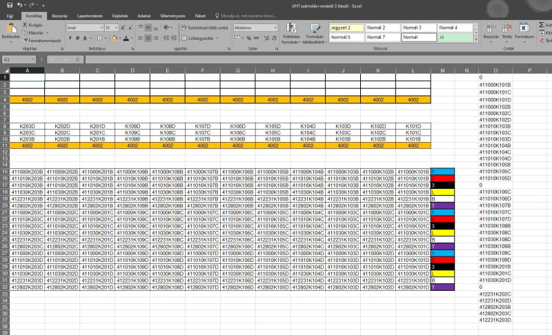Open the Arial font name dropdown
Screen dimensions: 552x335
tap(101, 28)
